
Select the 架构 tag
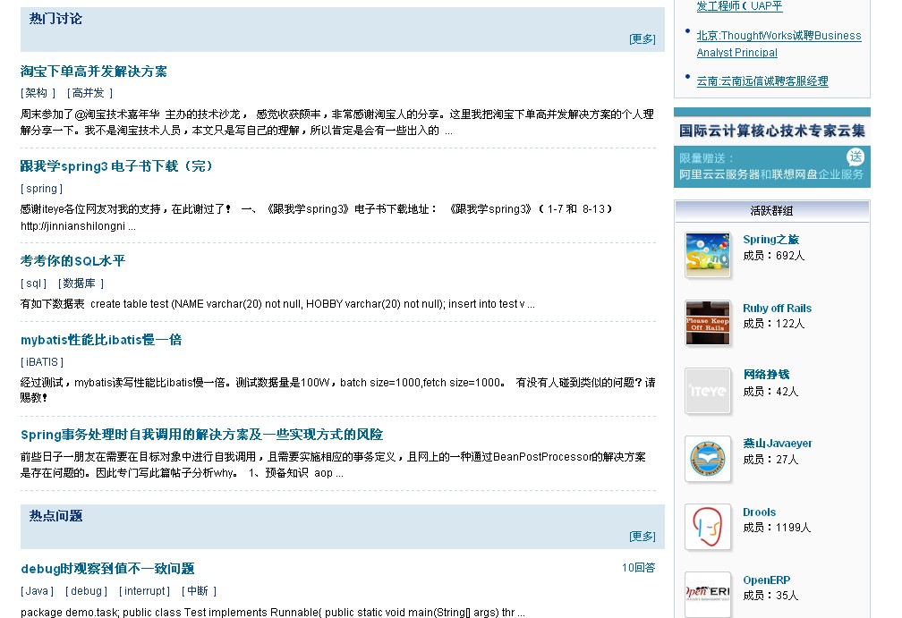coord(37,93)
